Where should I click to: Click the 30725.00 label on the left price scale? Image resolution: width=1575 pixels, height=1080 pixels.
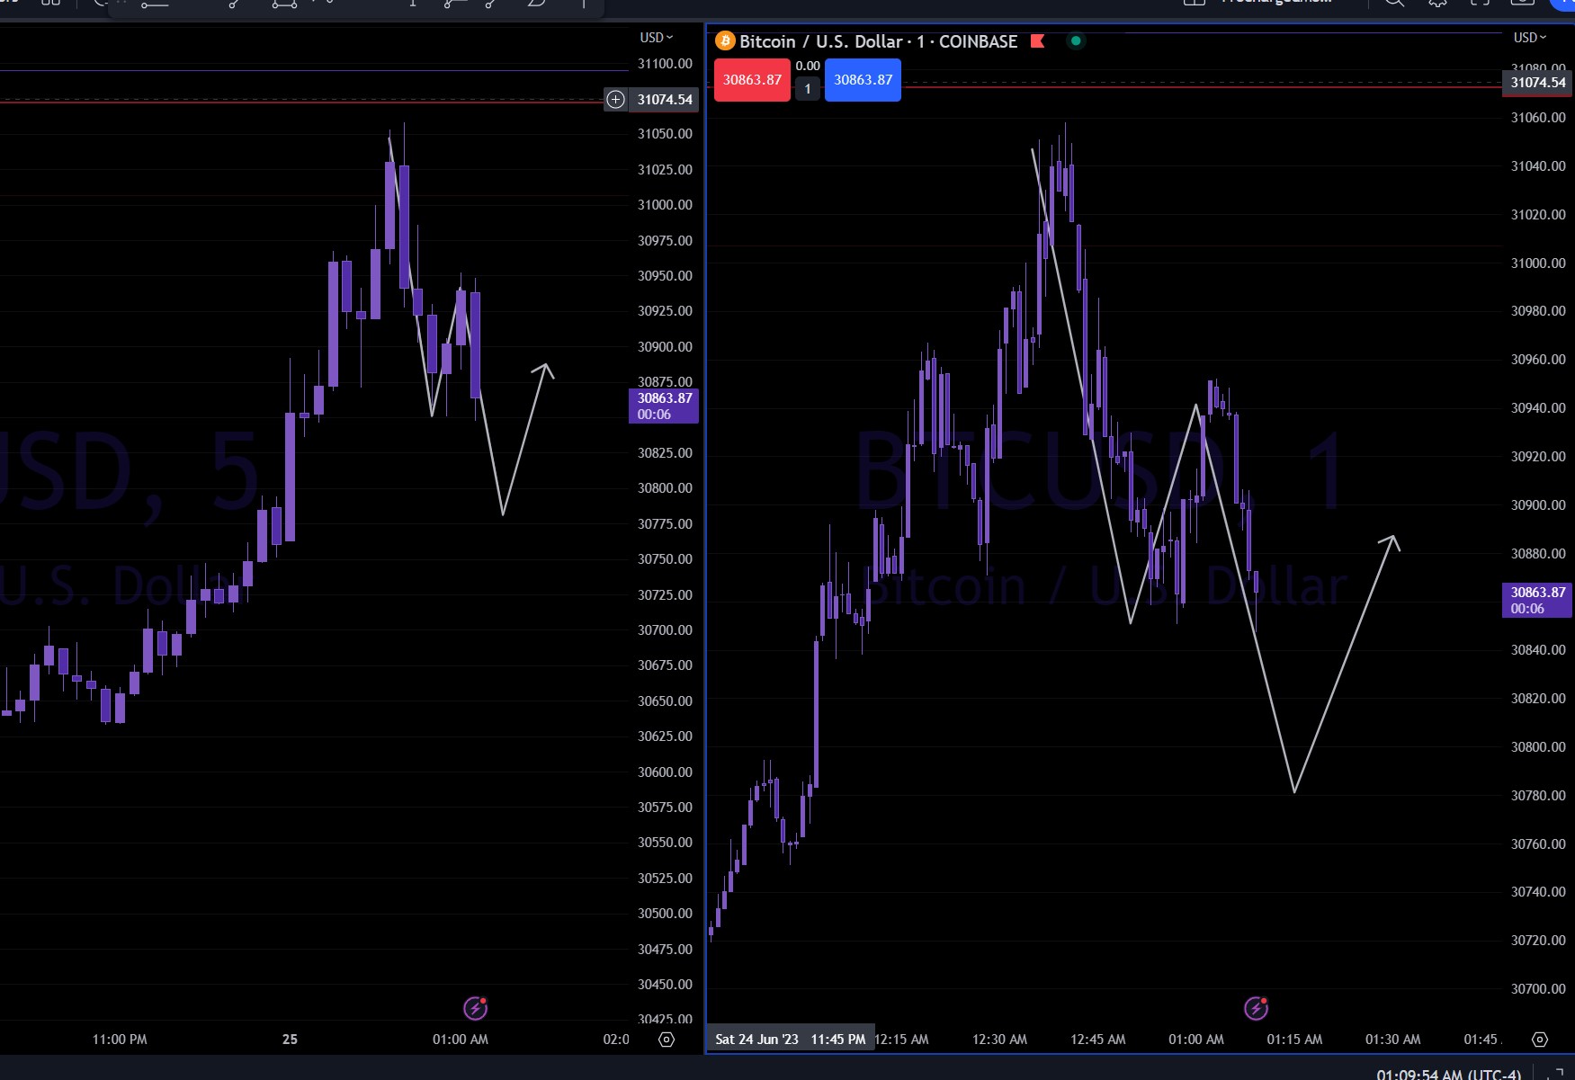click(x=665, y=595)
